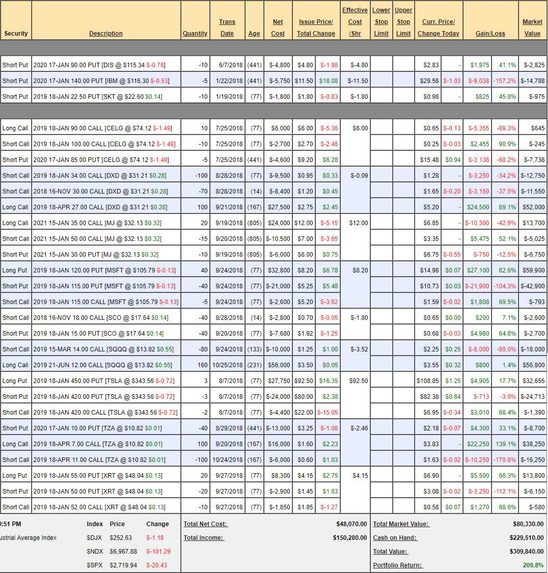Click the Age column header
548x573 pixels.
tap(254, 34)
